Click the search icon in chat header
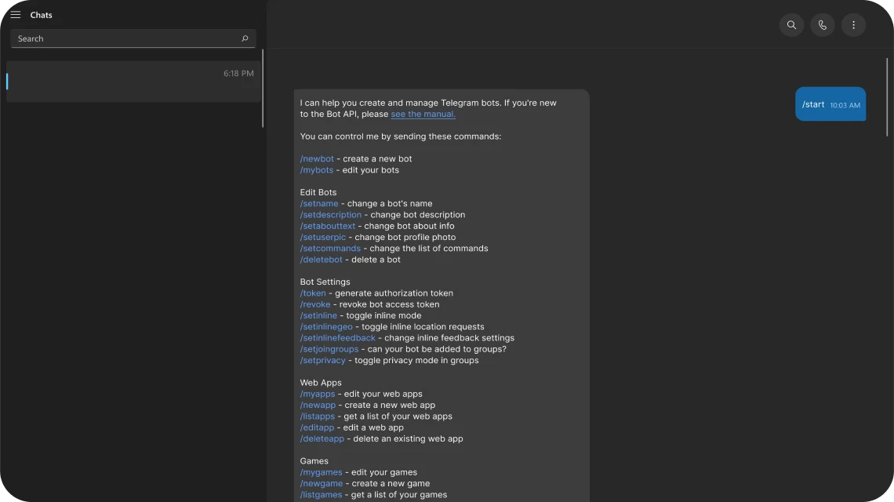 (791, 25)
